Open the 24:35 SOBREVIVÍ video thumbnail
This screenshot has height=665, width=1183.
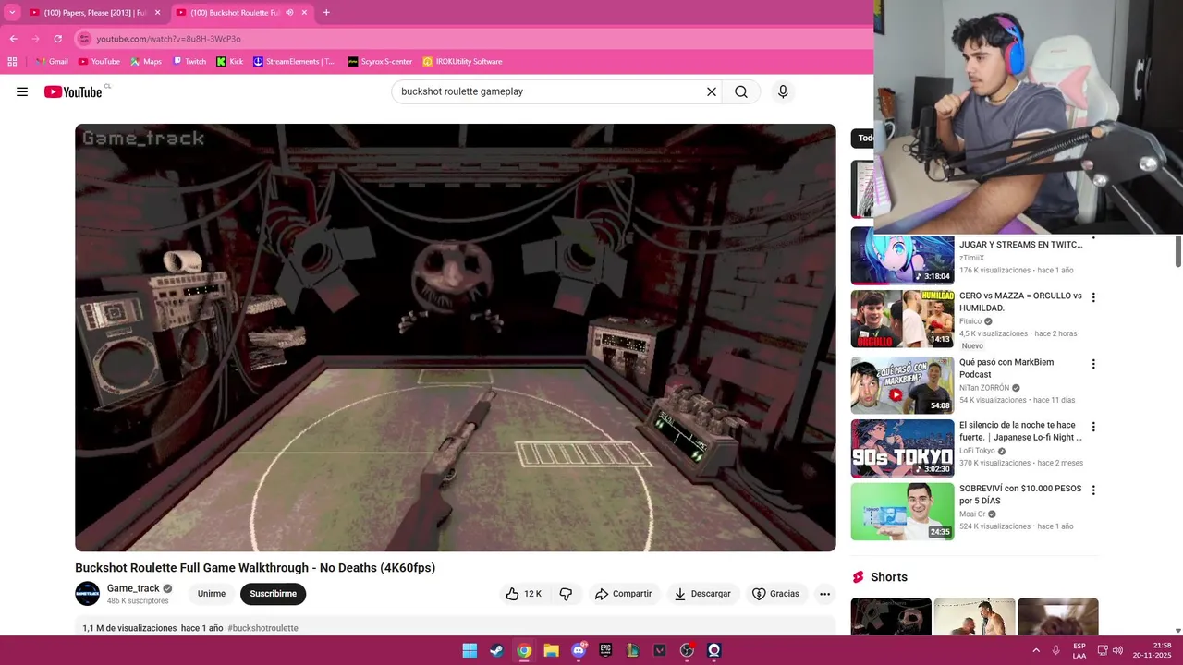pyautogui.click(x=902, y=512)
